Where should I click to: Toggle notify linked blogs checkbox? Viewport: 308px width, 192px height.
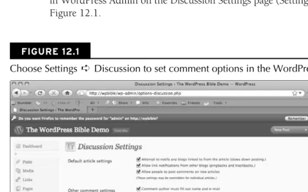(x=139, y=160)
